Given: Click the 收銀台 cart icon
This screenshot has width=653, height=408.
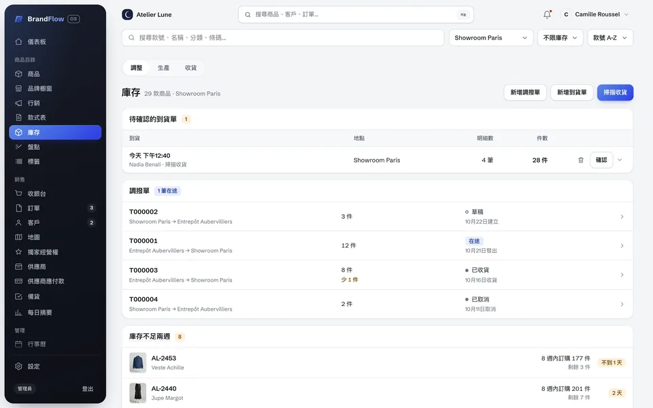Looking at the screenshot, I should click(18, 193).
